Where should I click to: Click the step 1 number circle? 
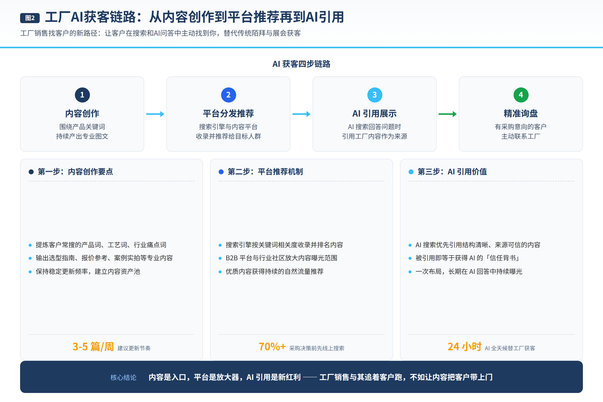(82, 95)
